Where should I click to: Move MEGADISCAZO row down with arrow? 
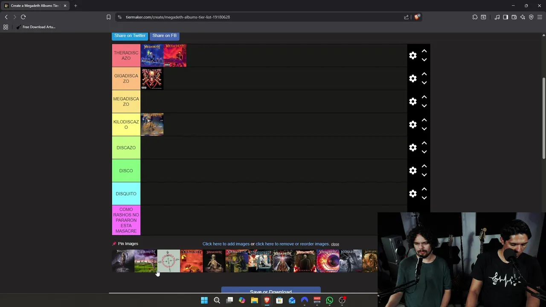(424, 106)
